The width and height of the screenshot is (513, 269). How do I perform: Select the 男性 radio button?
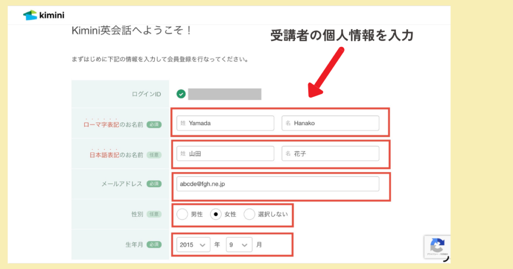pos(183,214)
